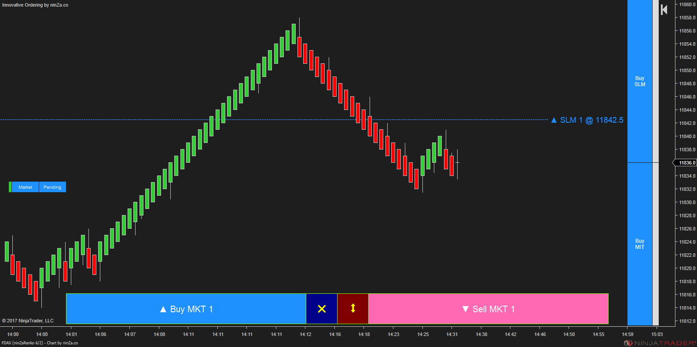
Task: Toggle the green indicator bar beside Market
Action: click(10, 187)
